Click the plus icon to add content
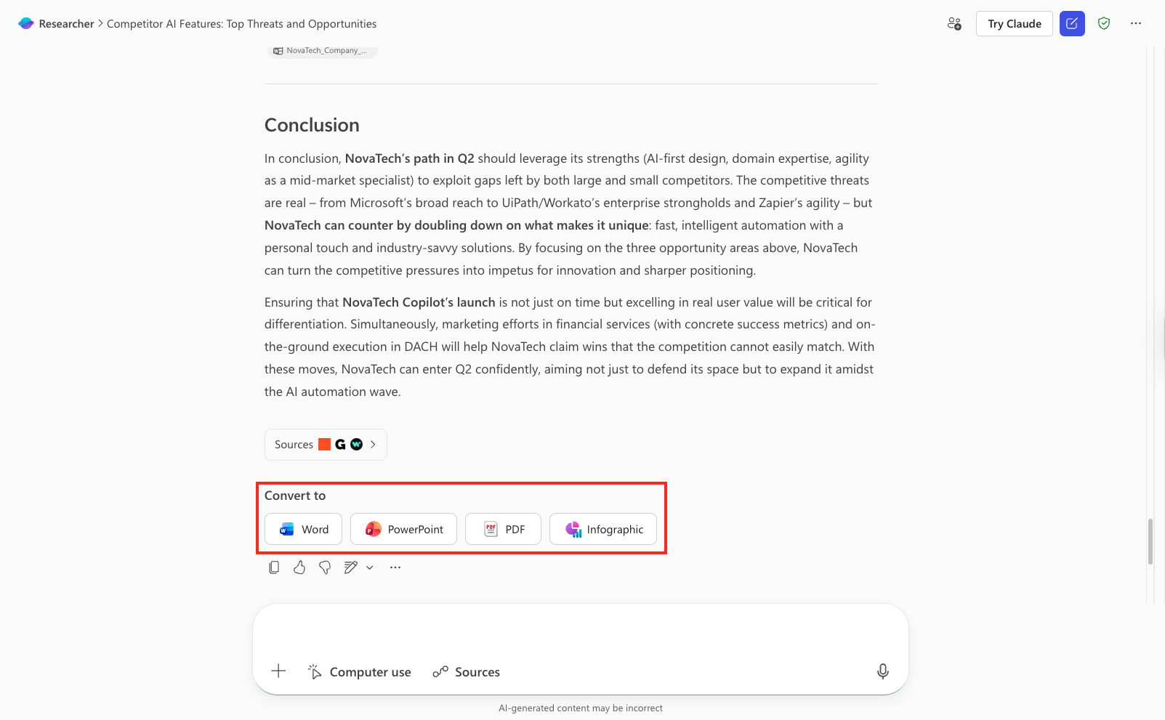This screenshot has height=720, width=1165. tap(278, 671)
